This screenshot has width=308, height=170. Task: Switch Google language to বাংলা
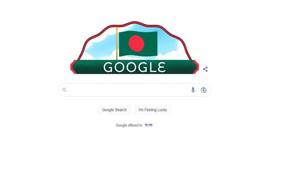[149, 125]
